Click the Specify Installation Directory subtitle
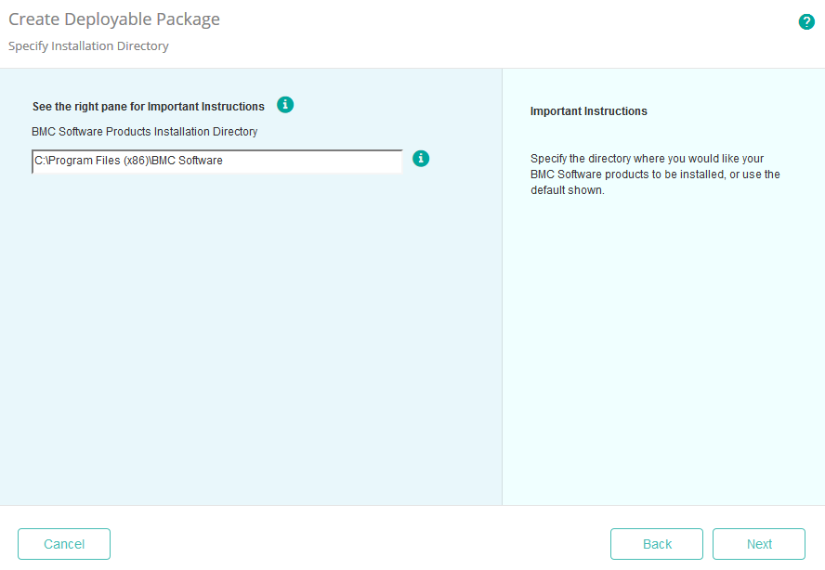 (88, 45)
